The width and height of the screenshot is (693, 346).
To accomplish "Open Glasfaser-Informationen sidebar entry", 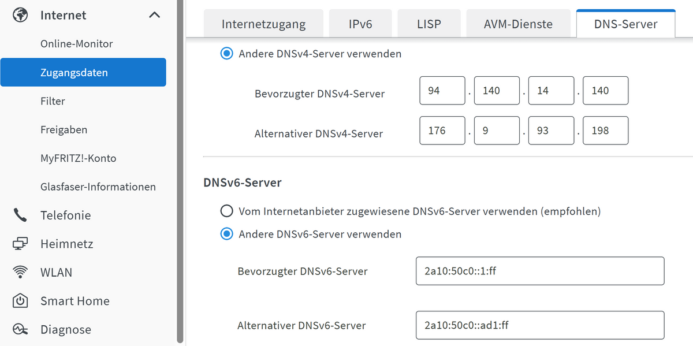I will (x=98, y=187).
